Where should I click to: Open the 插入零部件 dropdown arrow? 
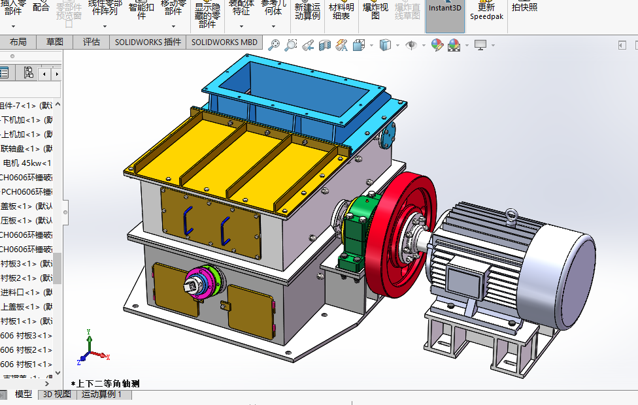click(x=13, y=26)
